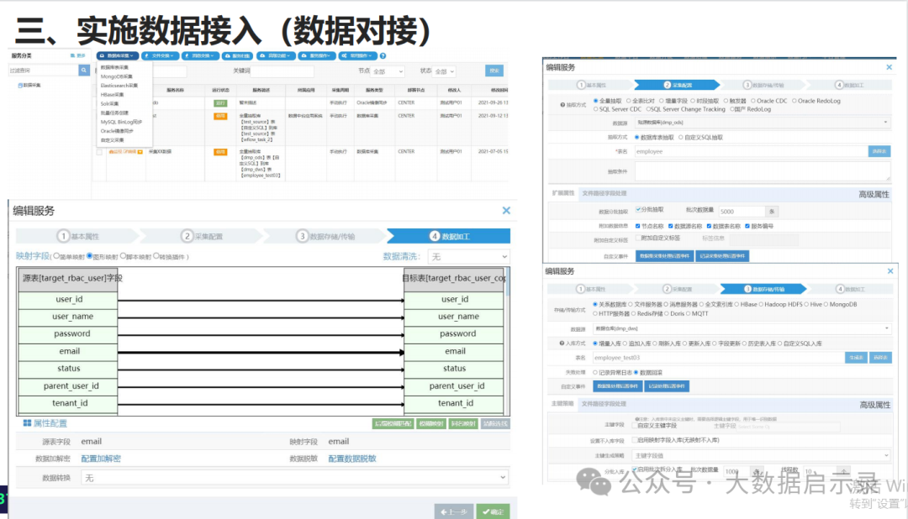This screenshot has width=908, height=519.
Task: Select the SQL Server CDC radio option
Action: 595,109
